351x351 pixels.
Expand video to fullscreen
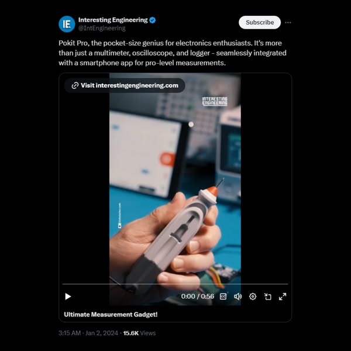coord(283,297)
